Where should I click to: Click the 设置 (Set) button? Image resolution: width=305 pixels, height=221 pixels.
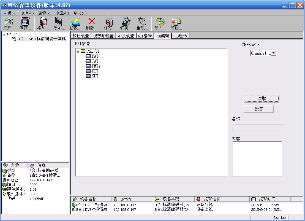pos(259,109)
